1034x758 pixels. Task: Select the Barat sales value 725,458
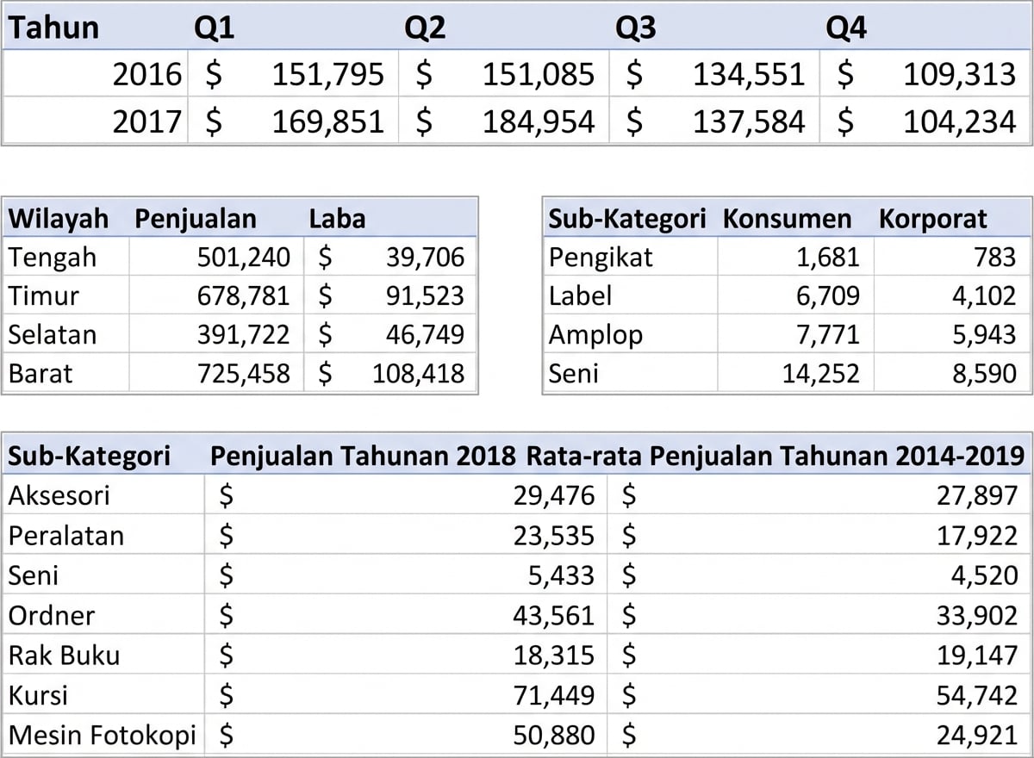[x=244, y=373]
